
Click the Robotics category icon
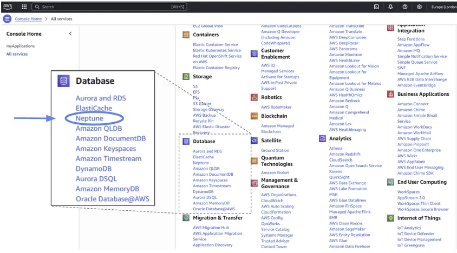[x=254, y=97]
